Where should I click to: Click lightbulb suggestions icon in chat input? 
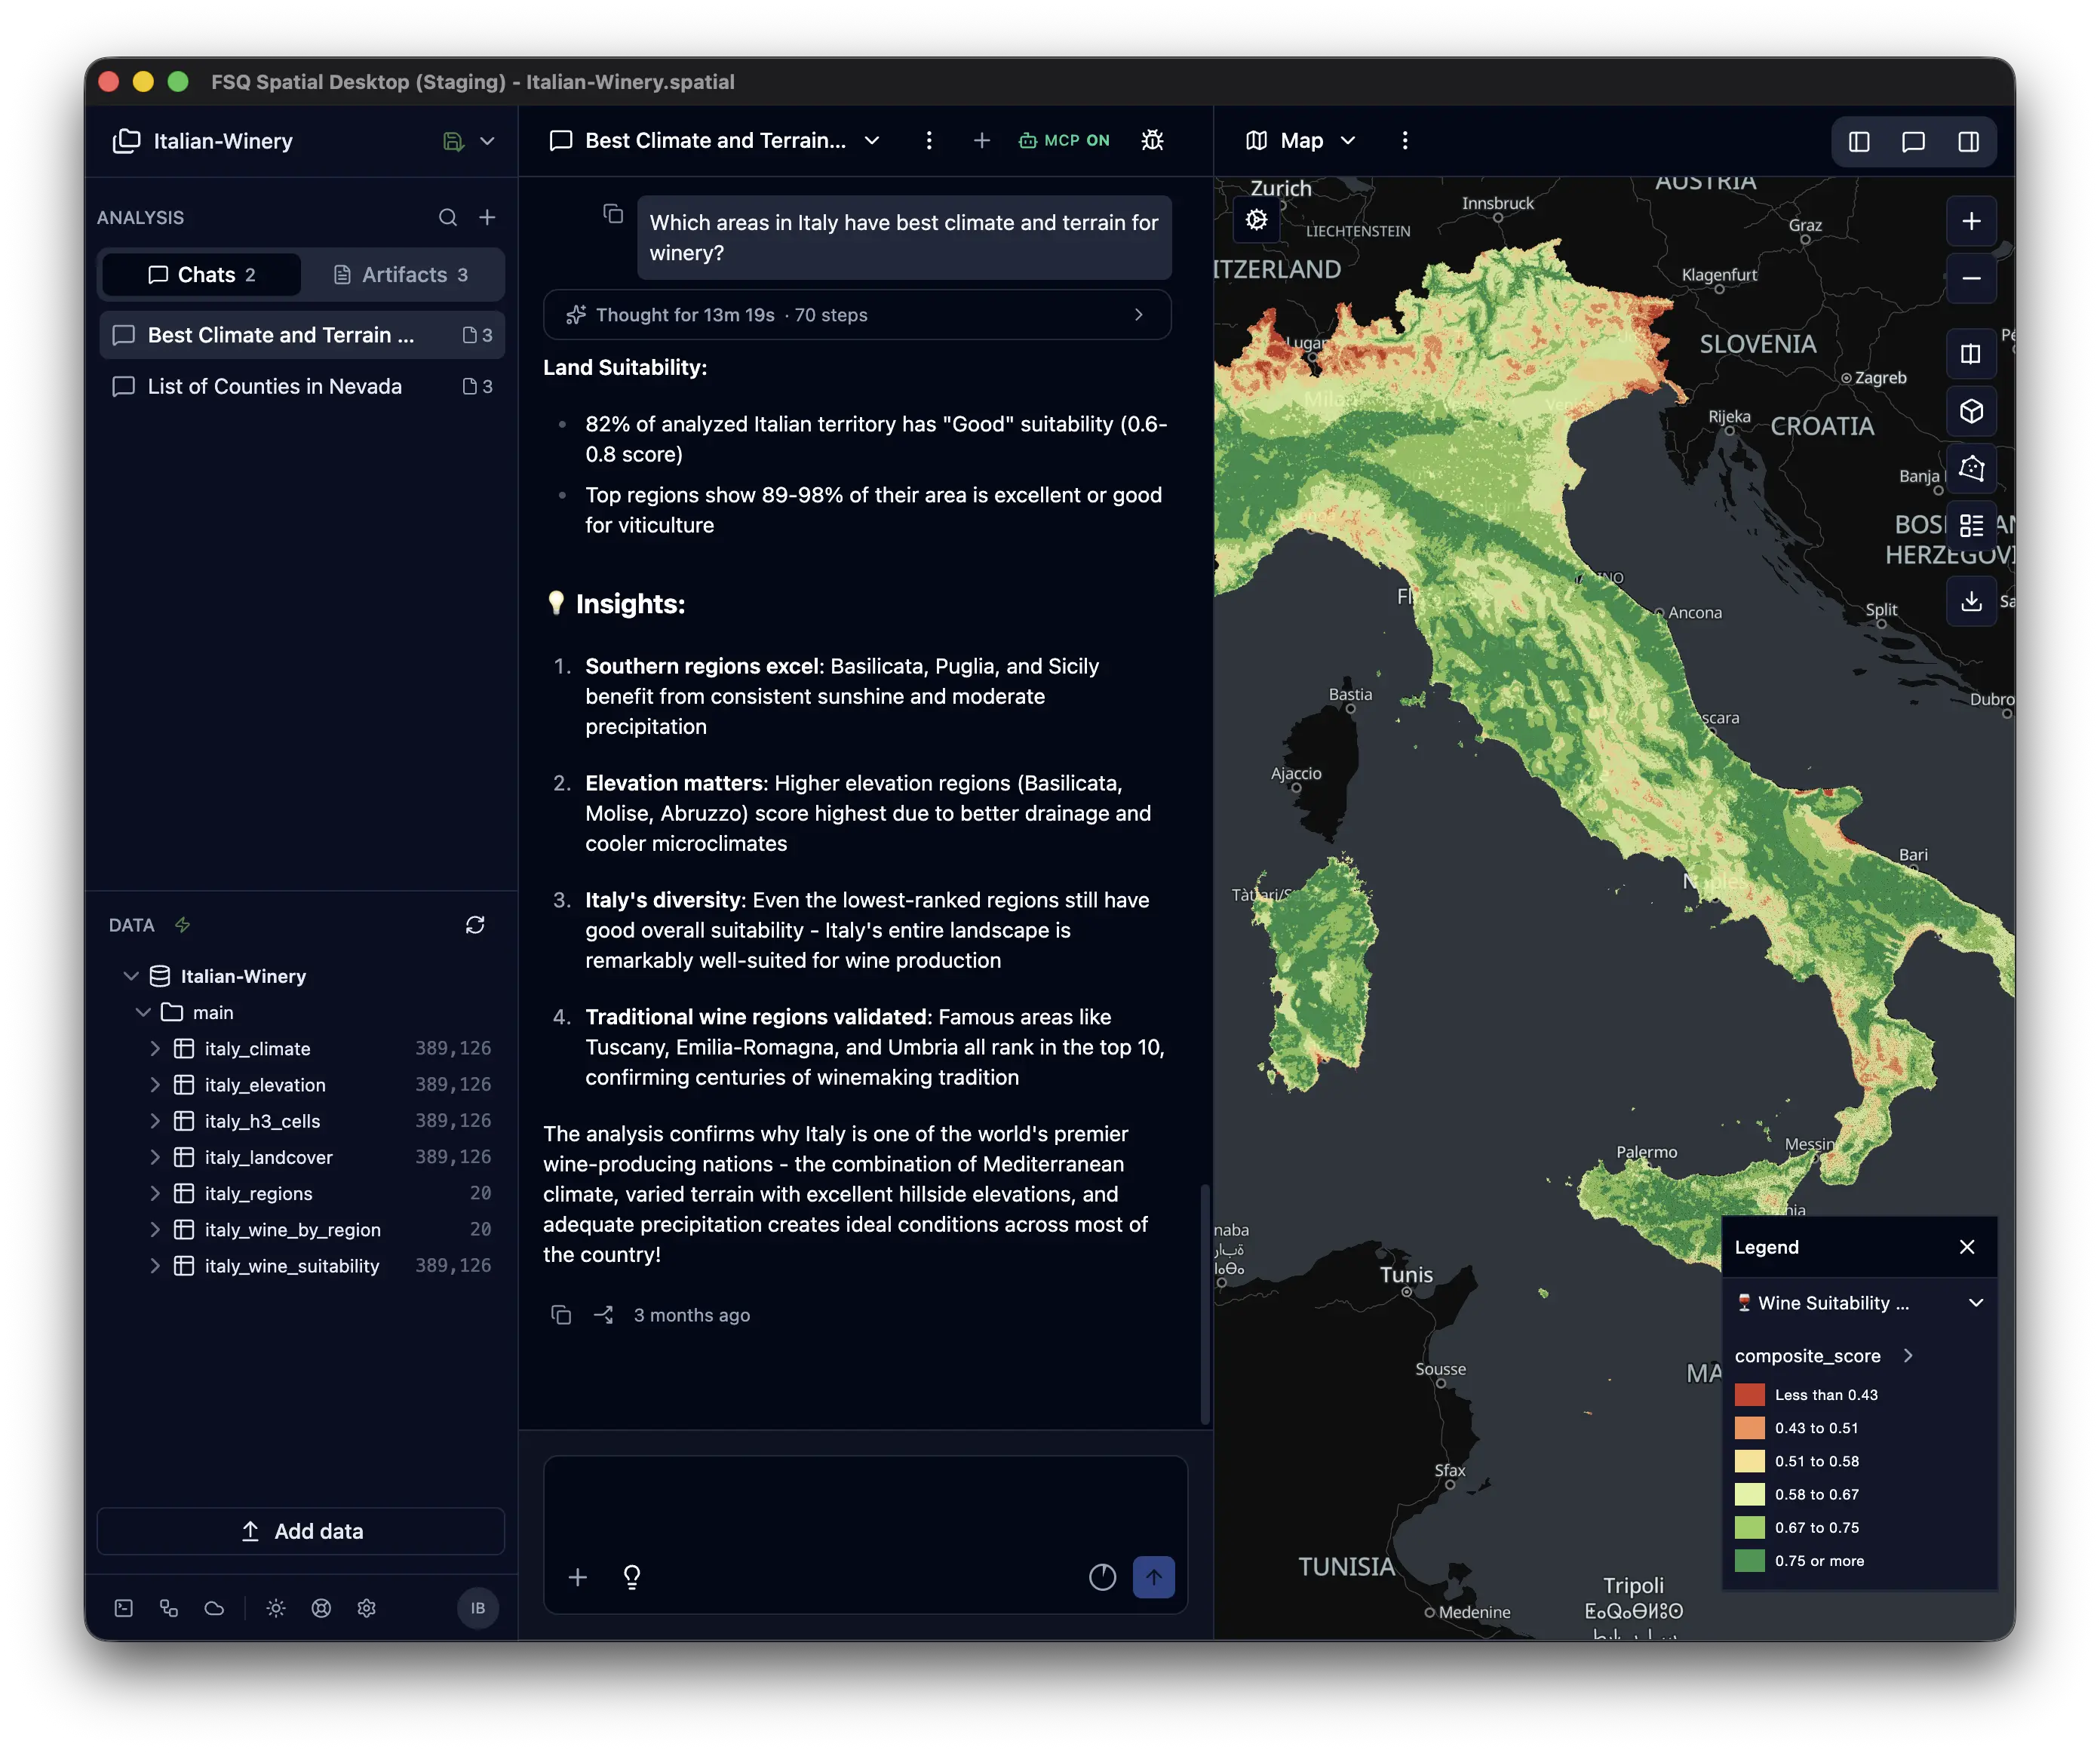pos(631,1577)
